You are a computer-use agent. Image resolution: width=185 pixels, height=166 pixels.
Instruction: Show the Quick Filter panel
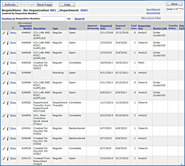pos(151,18)
